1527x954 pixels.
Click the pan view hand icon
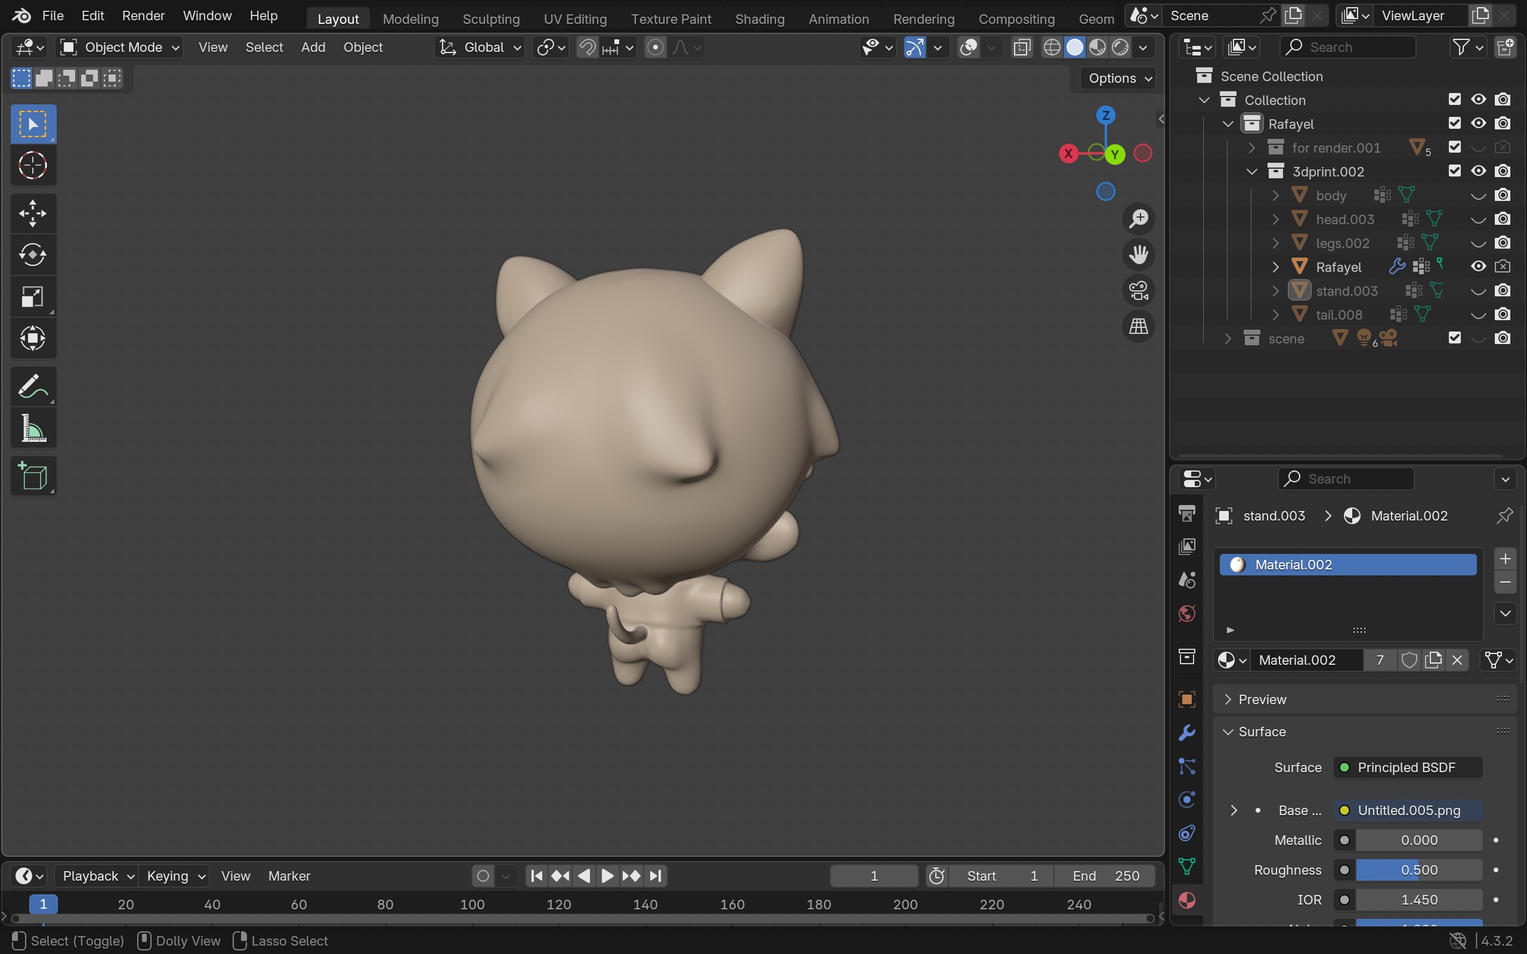click(1138, 254)
